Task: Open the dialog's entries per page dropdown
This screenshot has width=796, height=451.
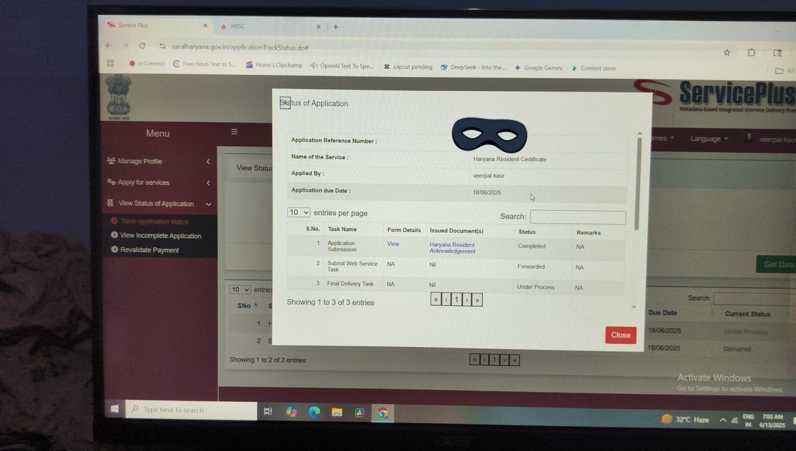Action: coord(298,212)
